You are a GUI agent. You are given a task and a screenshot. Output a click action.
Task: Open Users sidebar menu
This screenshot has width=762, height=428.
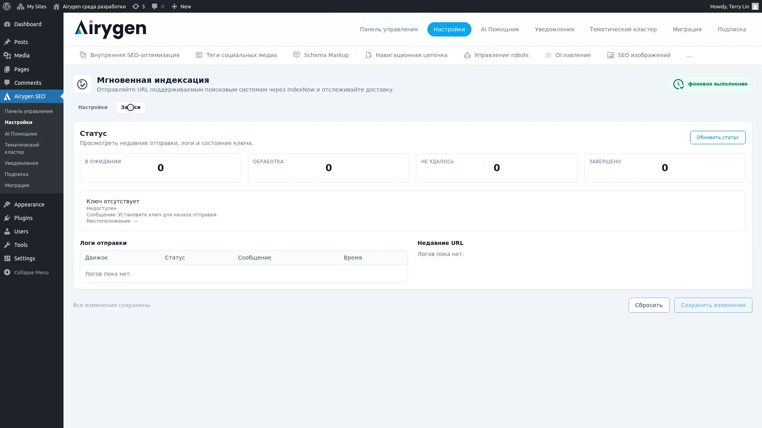click(32, 231)
